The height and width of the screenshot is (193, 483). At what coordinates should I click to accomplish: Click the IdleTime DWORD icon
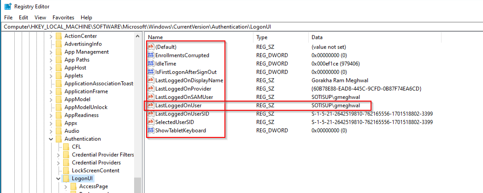(x=151, y=63)
